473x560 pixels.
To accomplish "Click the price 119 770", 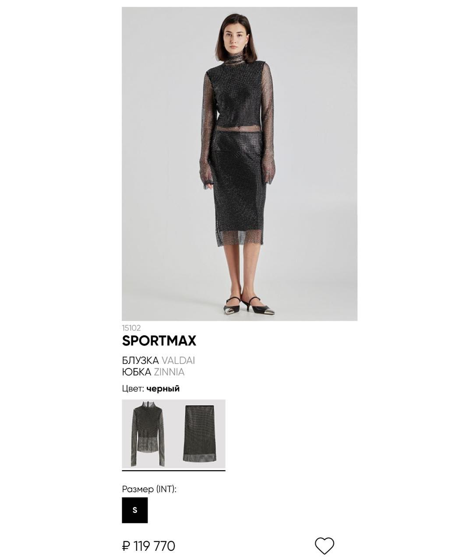I will [154, 546].
